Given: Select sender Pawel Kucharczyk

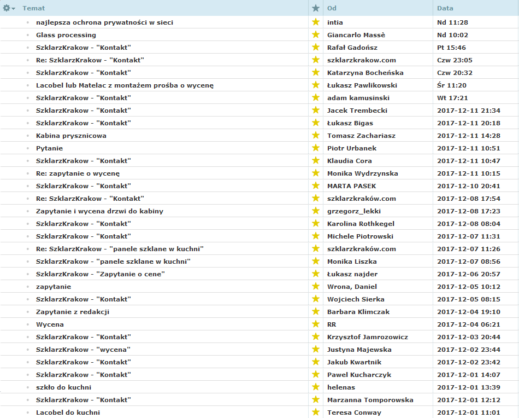Looking at the screenshot, I should [359, 375].
